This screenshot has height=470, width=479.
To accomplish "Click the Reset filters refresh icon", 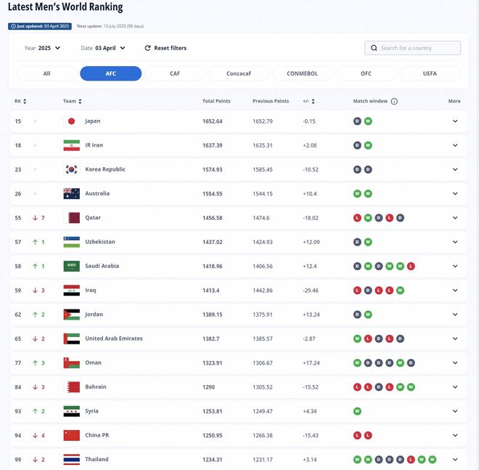I will pos(148,48).
